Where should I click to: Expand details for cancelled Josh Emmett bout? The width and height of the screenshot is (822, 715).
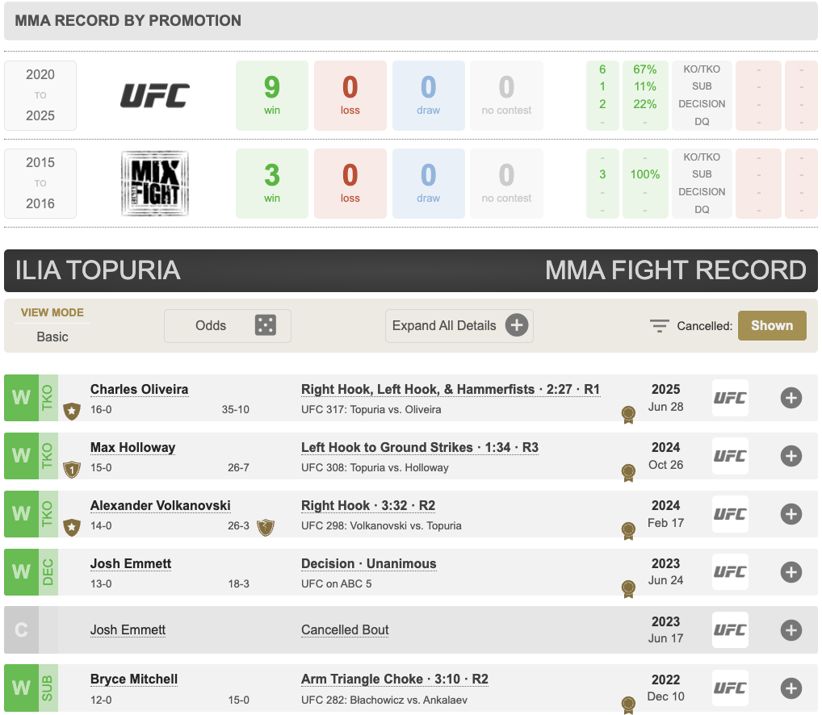[791, 630]
